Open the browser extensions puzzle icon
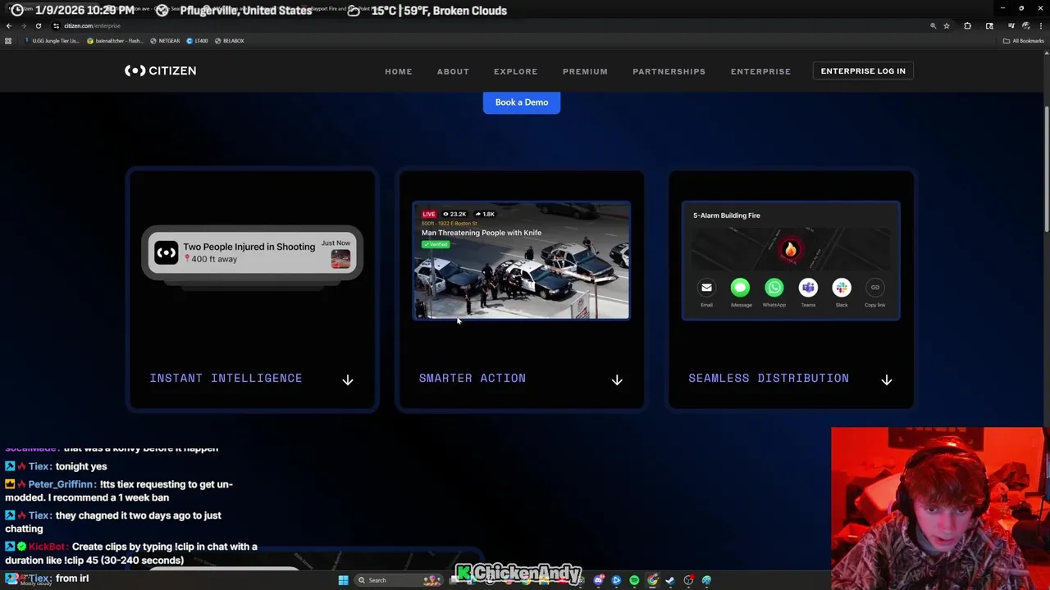This screenshot has width=1050, height=590. pos(968,26)
